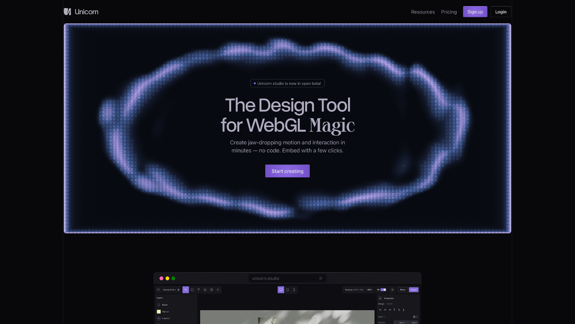Click the unicorn.studio address bar
The width and height of the screenshot is (575, 324).
click(x=287, y=278)
